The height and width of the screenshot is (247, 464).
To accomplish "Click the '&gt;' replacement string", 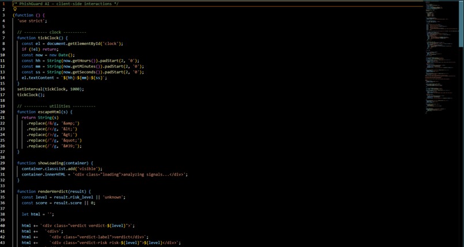I will tap(68, 135).
